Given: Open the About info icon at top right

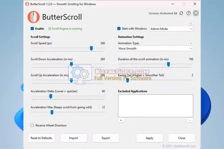Looking at the screenshot, I should click(x=196, y=13).
